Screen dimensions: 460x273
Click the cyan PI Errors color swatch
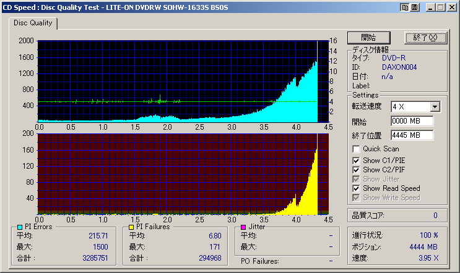20,227
